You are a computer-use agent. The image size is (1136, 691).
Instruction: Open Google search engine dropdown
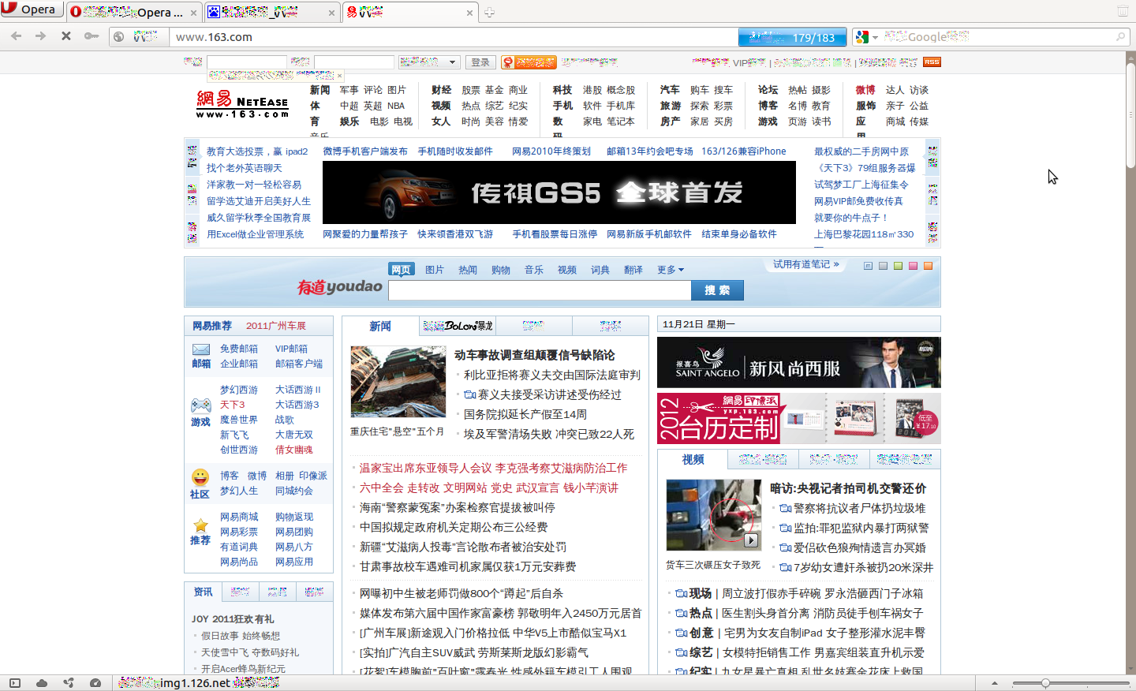click(x=875, y=37)
